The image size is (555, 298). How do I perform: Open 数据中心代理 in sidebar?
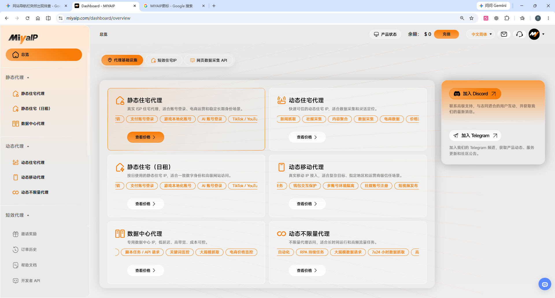click(44, 124)
